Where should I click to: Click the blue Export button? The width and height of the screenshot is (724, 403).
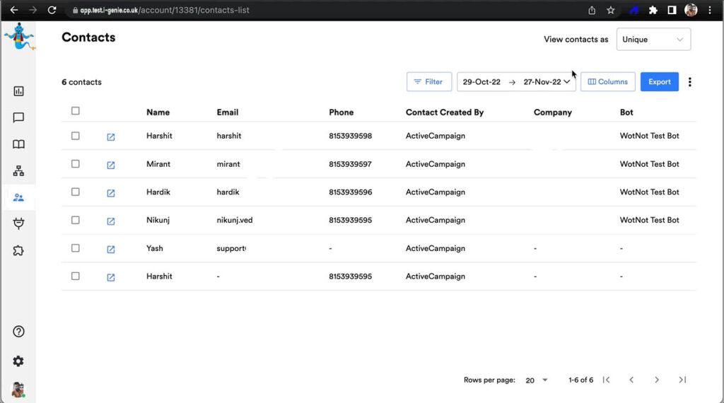659,82
